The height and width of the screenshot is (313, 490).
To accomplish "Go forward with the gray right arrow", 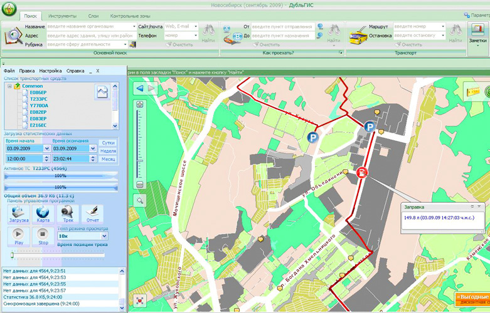I will point(151,88).
